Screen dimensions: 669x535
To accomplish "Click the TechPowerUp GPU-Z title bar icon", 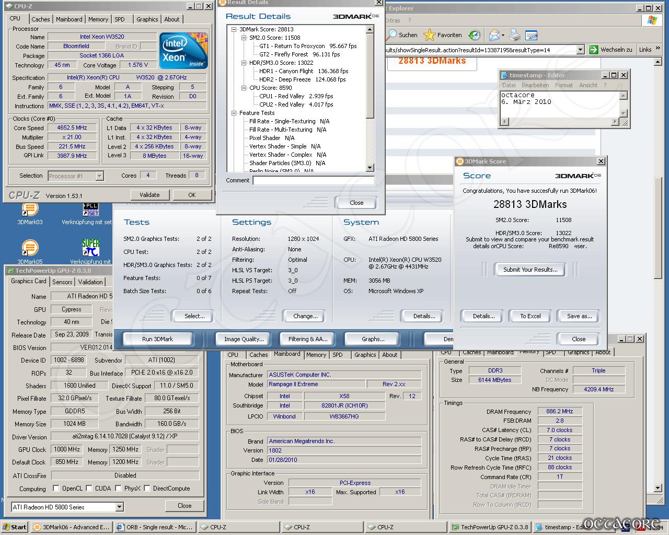I will coord(10,271).
